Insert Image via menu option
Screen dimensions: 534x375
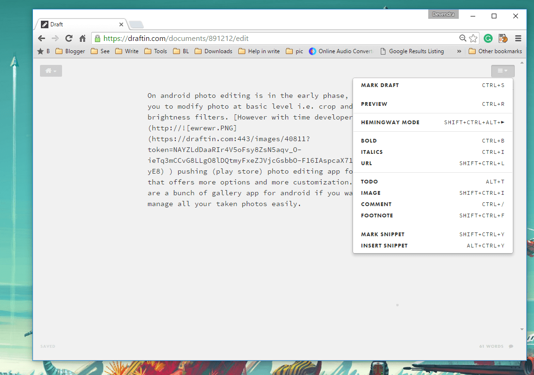(371, 193)
